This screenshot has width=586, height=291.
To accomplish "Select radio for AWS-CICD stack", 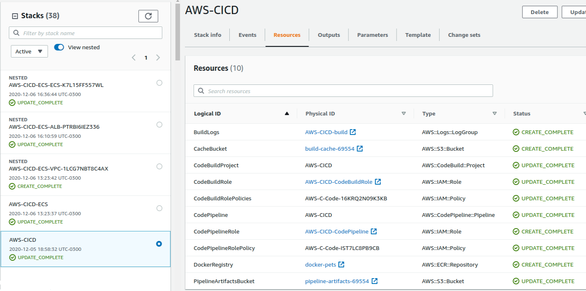I will pyautogui.click(x=159, y=244).
